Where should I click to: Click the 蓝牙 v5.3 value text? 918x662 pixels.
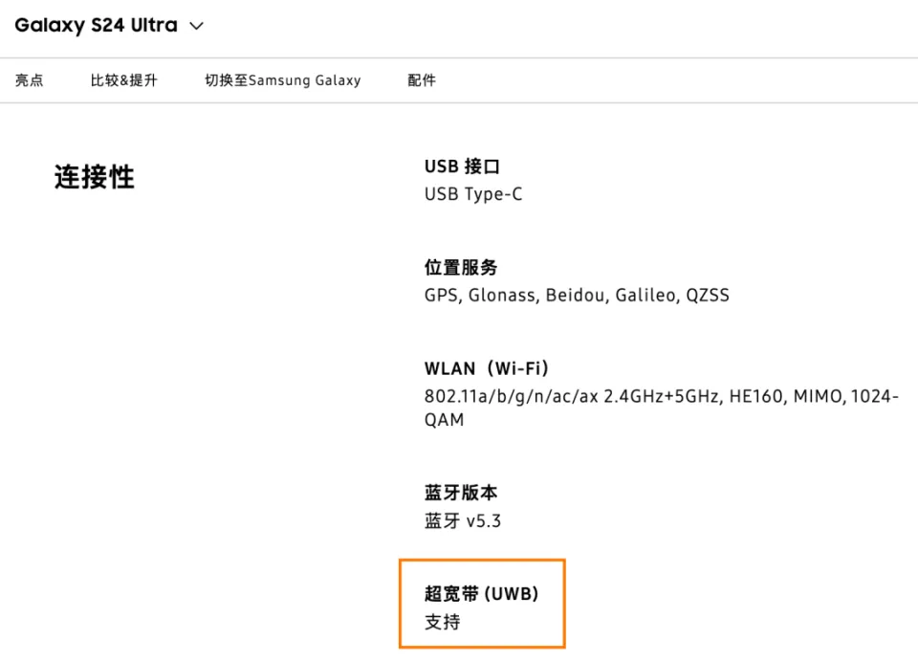point(463,521)
